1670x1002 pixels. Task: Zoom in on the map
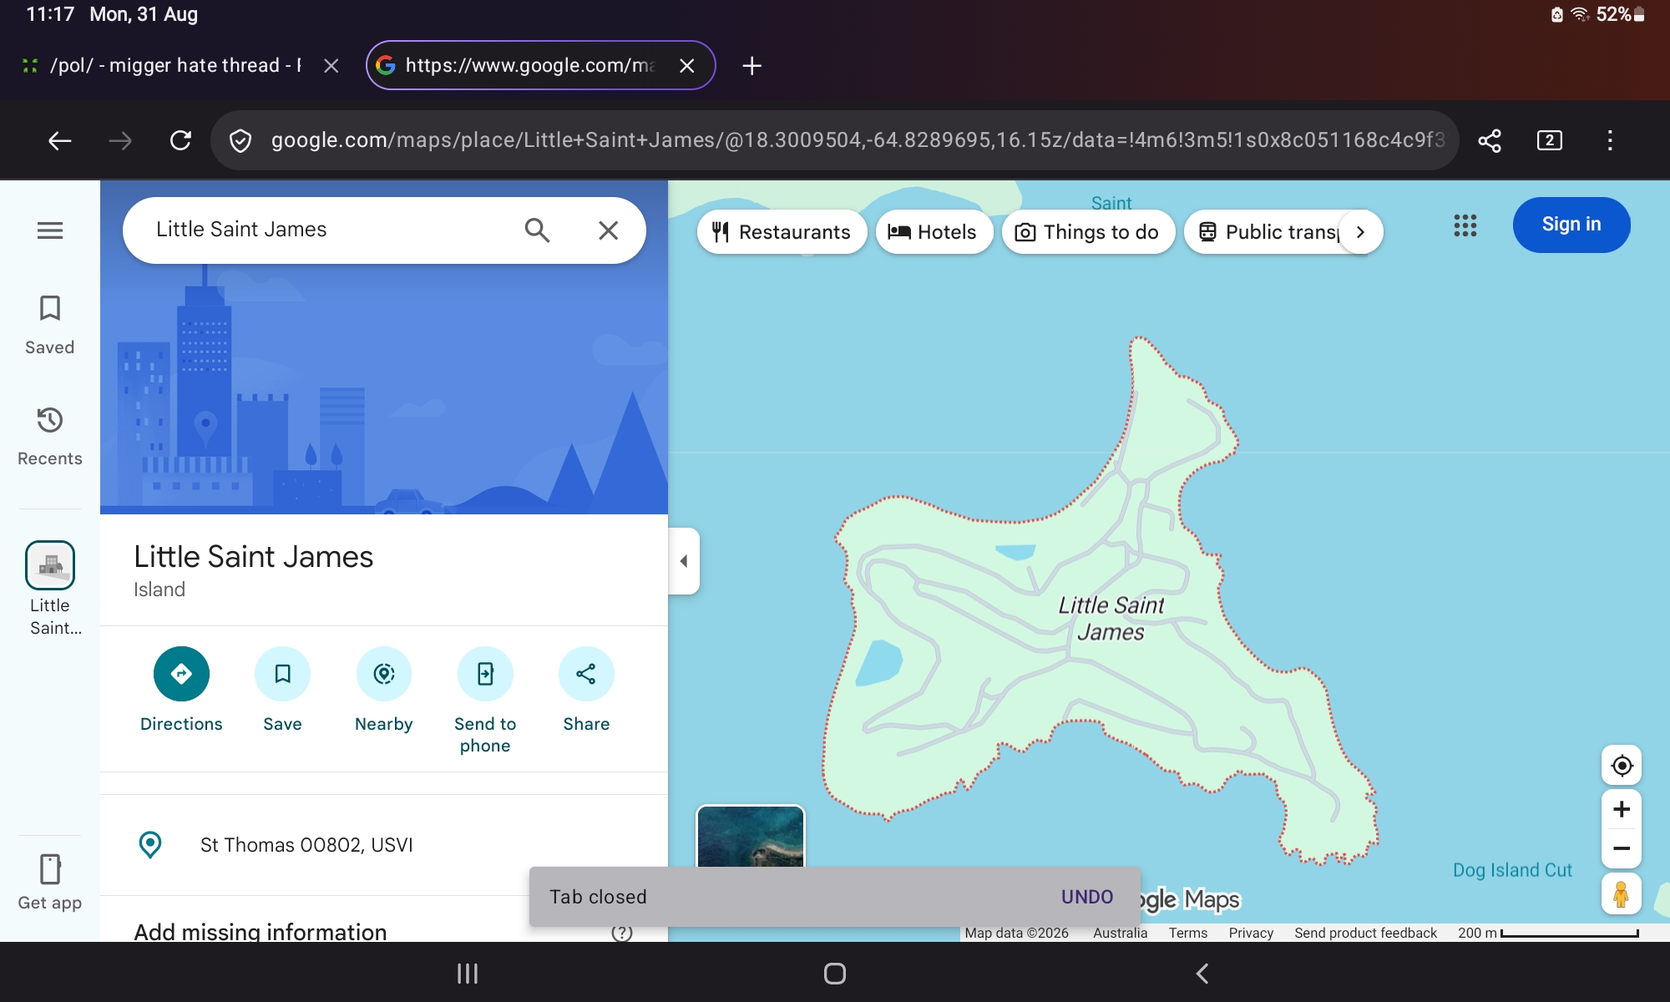pyautogui.click(x=1622, y=809)
